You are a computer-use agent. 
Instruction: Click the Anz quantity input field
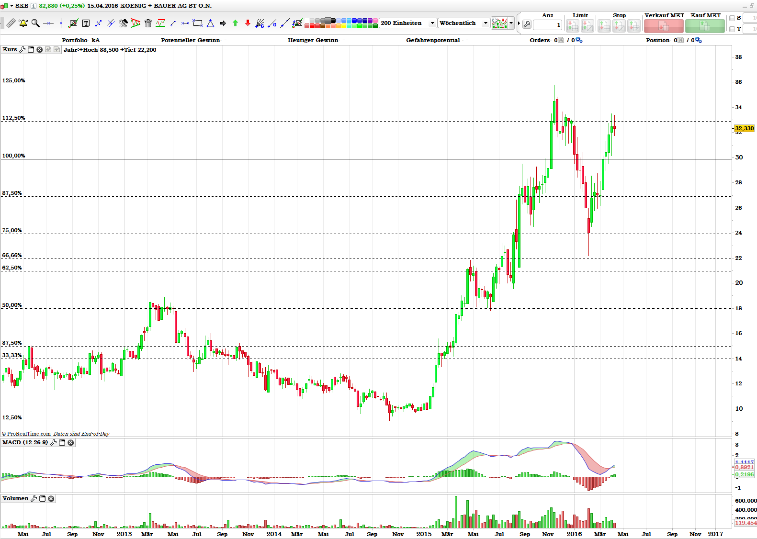(x=547, y=25)
